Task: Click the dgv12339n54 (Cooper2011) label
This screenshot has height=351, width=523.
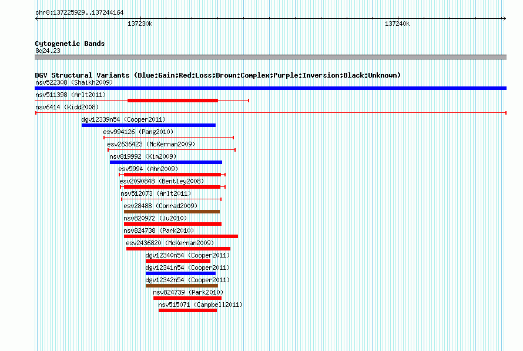Action: [123, 119]
